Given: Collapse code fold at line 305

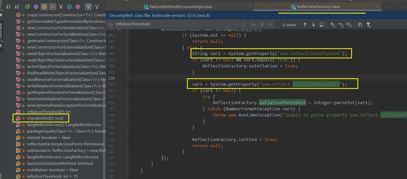Looking at the screenshot, I should tap(128, 48).
